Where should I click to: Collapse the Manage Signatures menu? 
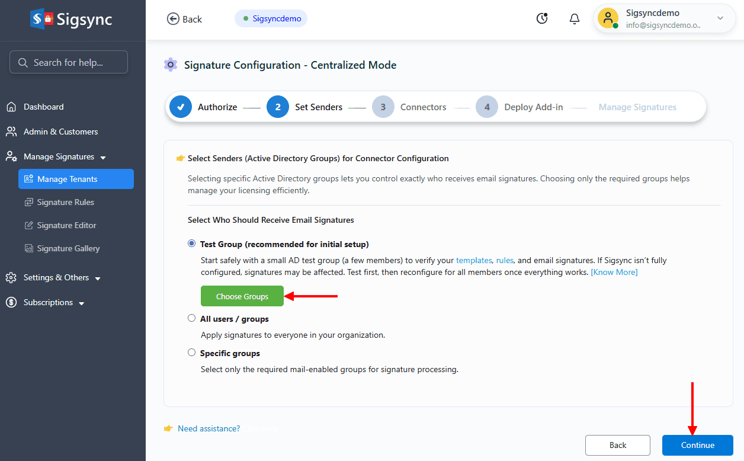point(57,156)
